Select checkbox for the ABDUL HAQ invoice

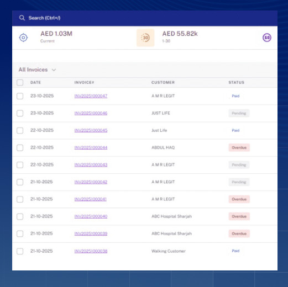pos(20,147)
